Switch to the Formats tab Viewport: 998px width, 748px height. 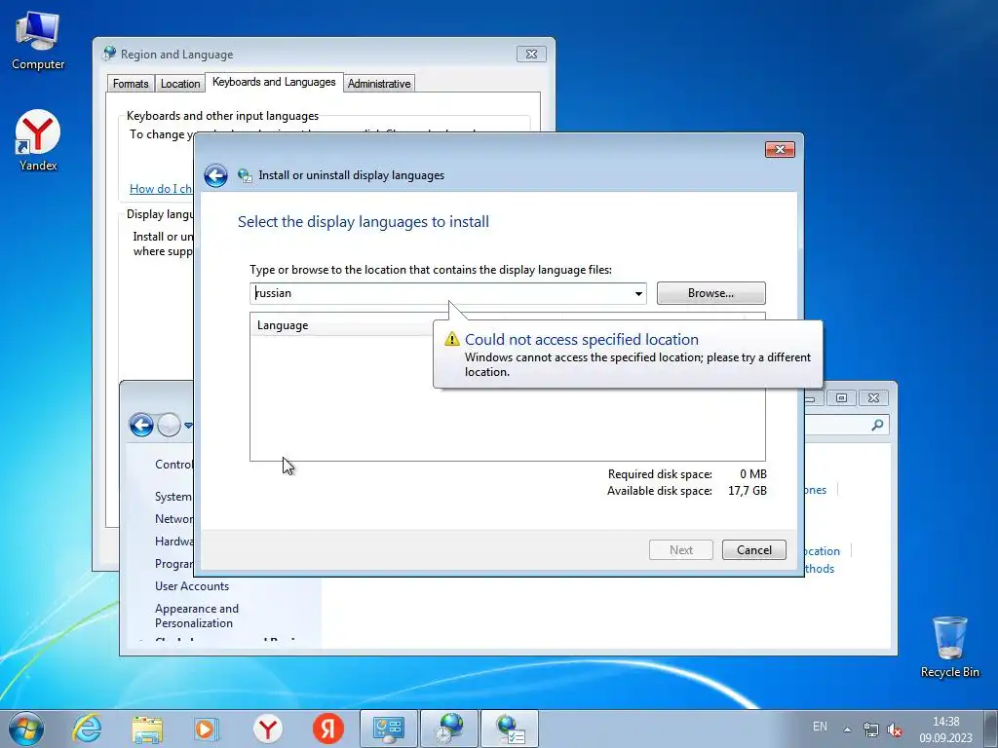(x=131, y=84)
